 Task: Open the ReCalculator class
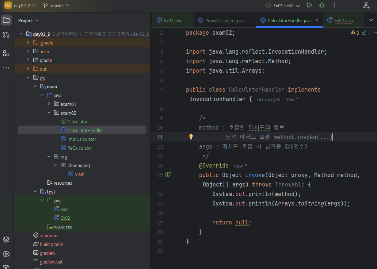click(77, 148)
